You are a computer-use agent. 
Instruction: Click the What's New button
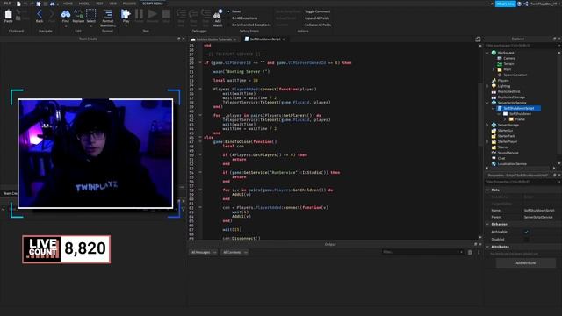506,4
